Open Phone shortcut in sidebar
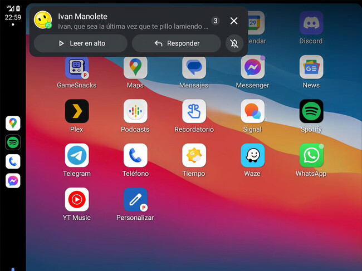This screenshot has width=362, height=271. tap(13, 161)
